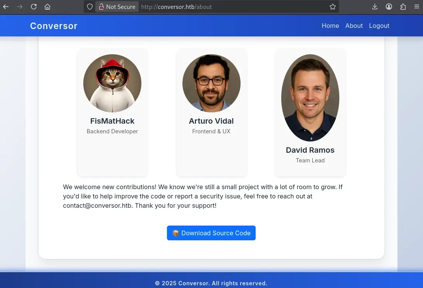Screen dimensions: 423x288
Task: Reload the current page
Action: pyautogui.click(x=34, y=7)
